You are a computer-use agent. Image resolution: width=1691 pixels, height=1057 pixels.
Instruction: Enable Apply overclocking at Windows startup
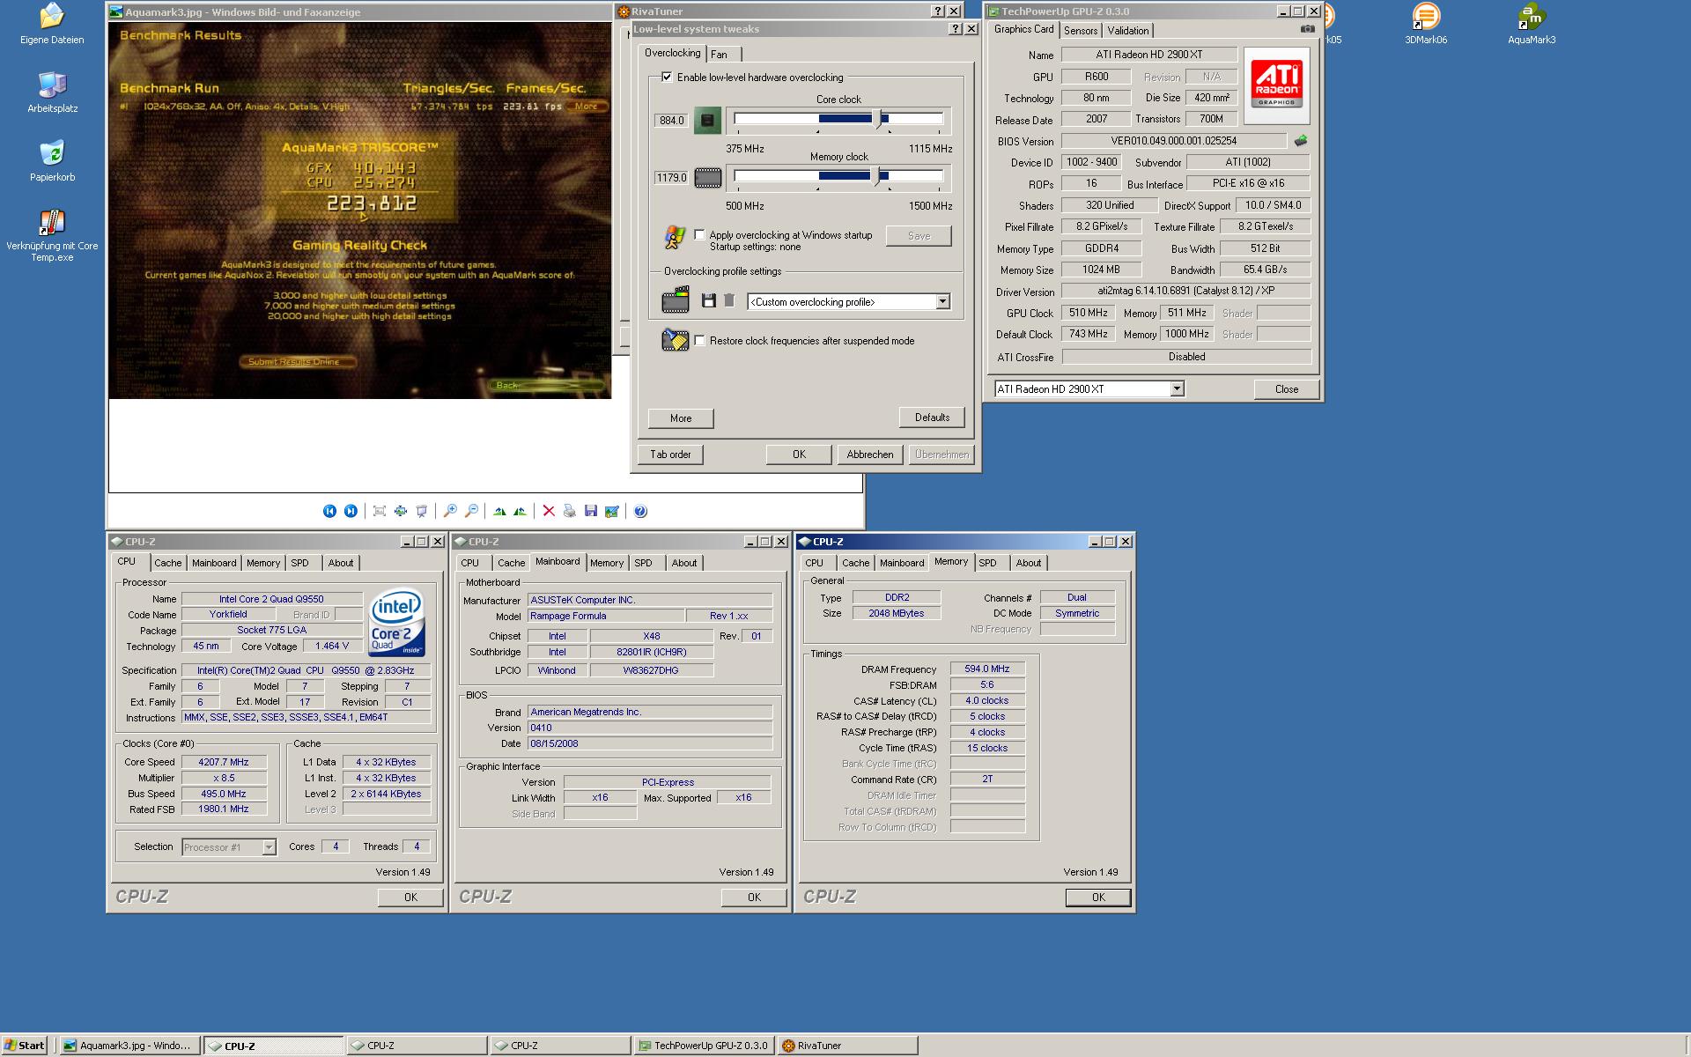[700, 235]
